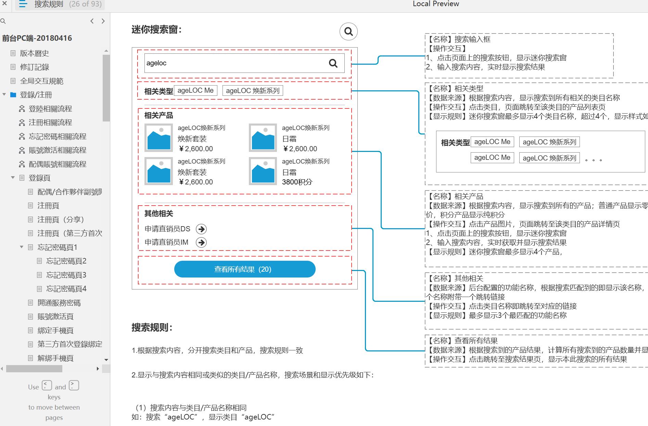Viewport: 648px width, 426px height.
Task: Open the 修訂記錄 page
Action: pos(34,67)
